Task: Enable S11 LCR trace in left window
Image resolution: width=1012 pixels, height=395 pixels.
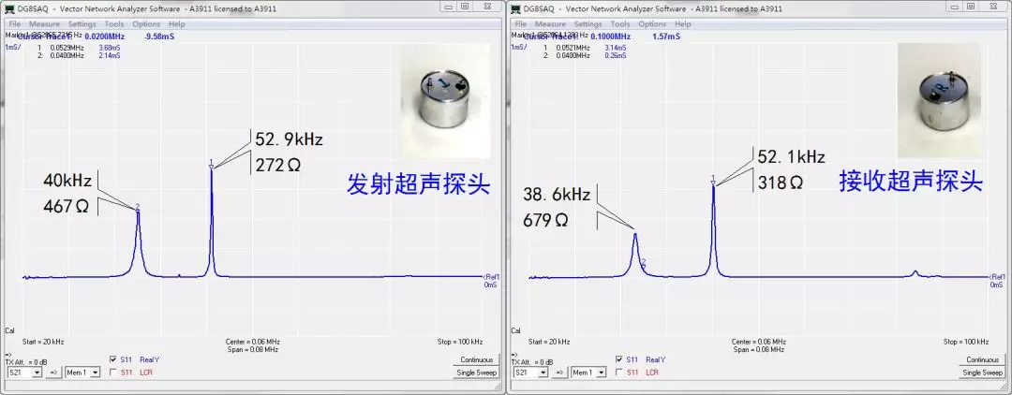Action: tap(113, 372)
